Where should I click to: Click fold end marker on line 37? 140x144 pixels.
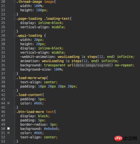tap(15, 74)
